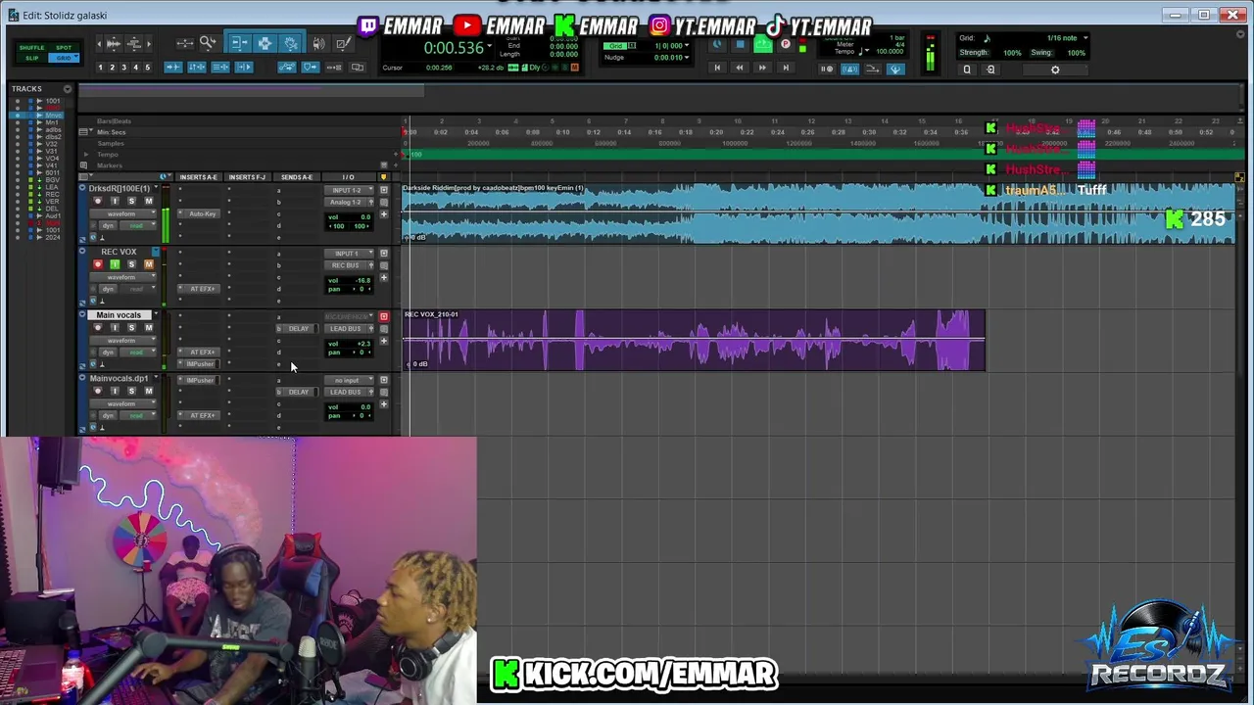1254x705 pixels.
Task: Select the Markers ruler
Action: click(110, 165)
